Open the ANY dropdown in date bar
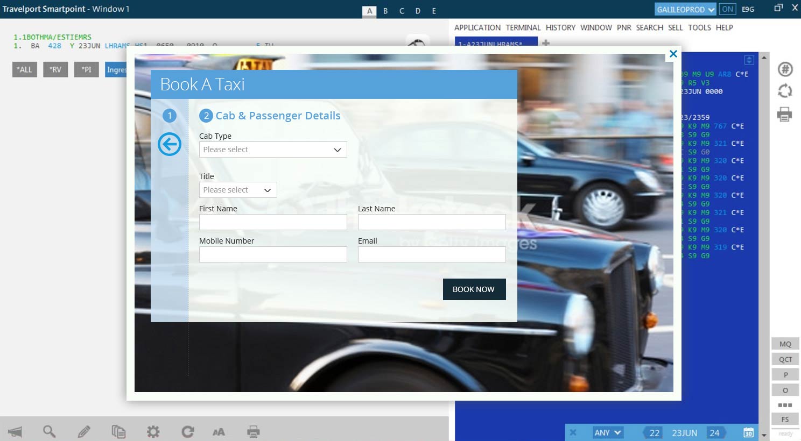This screenshot has height=441, width=801. coord(607,432)
